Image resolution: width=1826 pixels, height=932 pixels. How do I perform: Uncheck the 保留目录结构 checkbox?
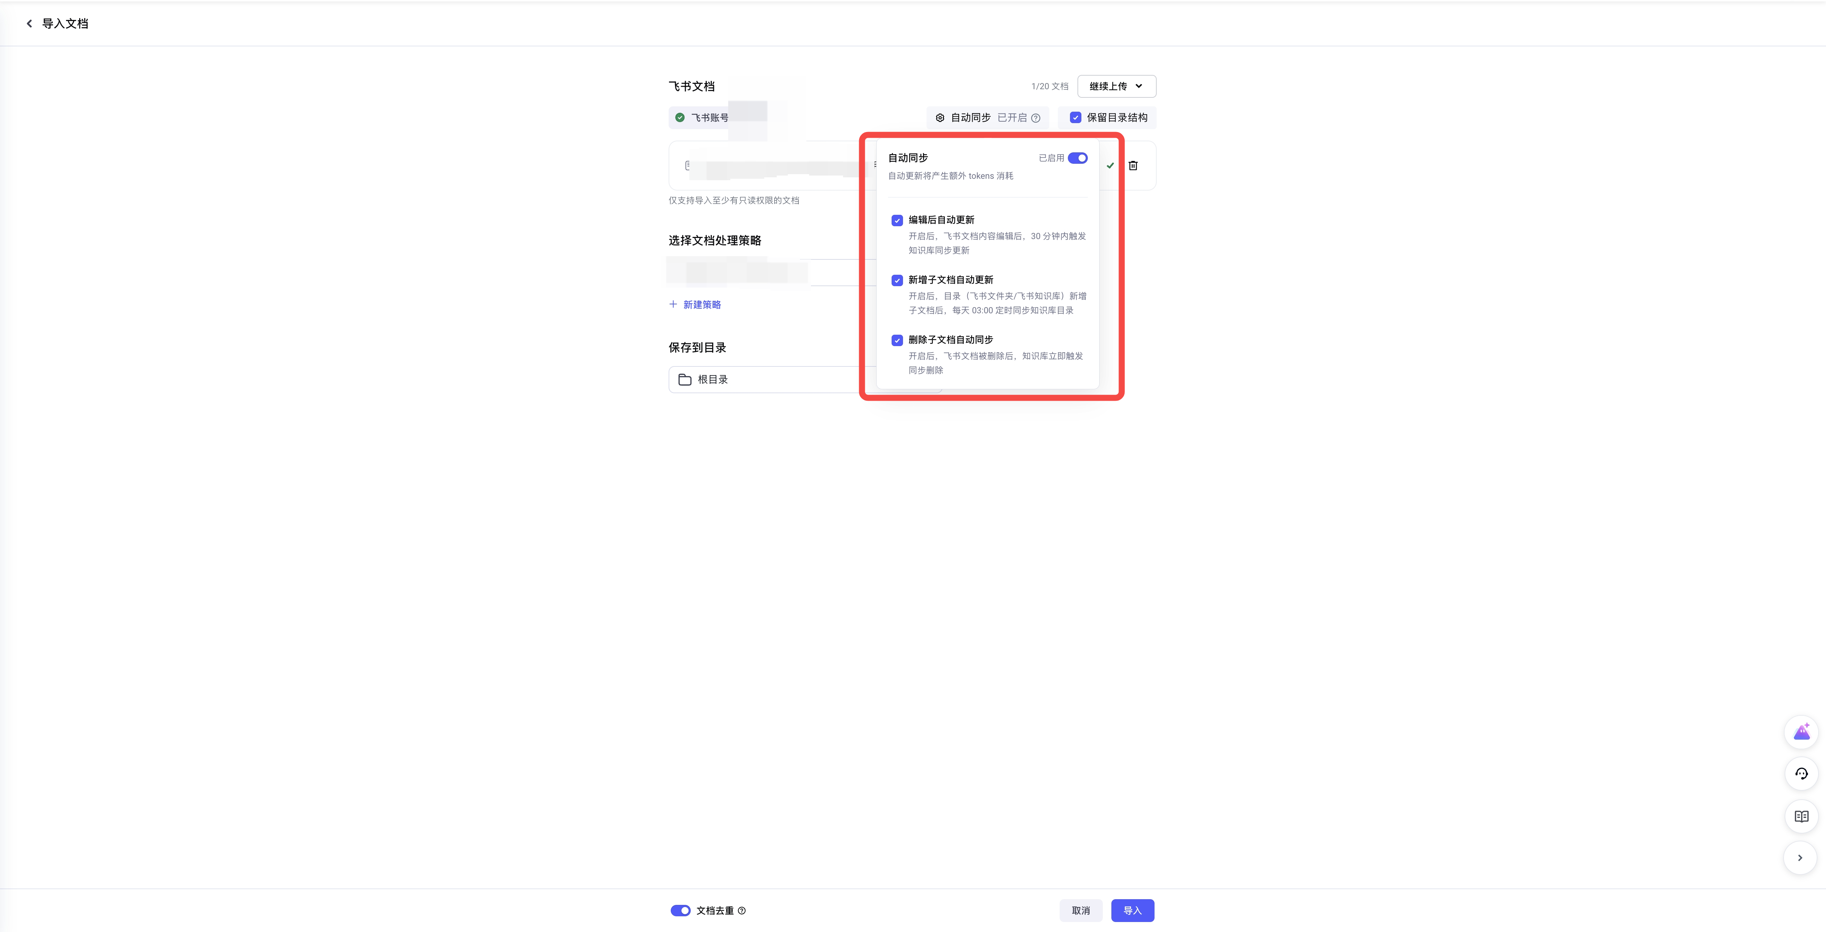click(1075, 118)
